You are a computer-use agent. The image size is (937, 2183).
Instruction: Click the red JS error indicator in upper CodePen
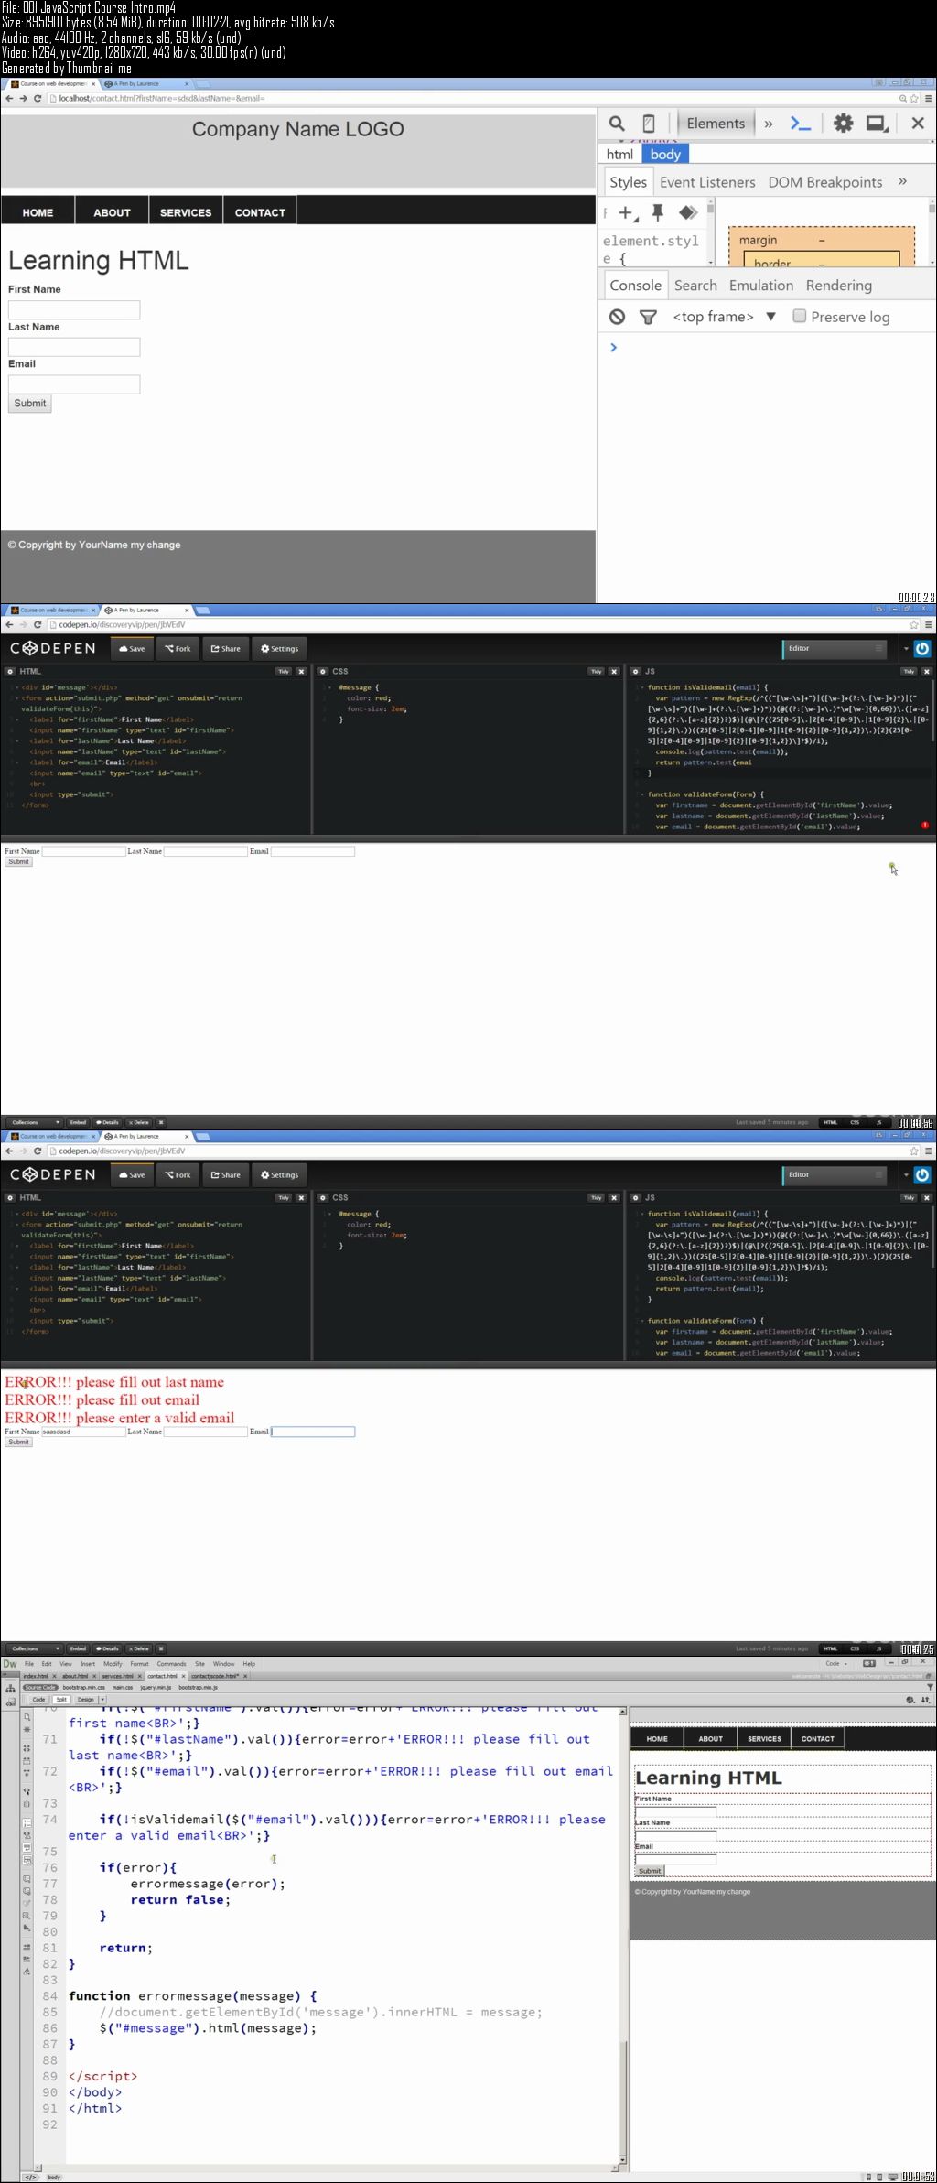[x=925, y=825]
